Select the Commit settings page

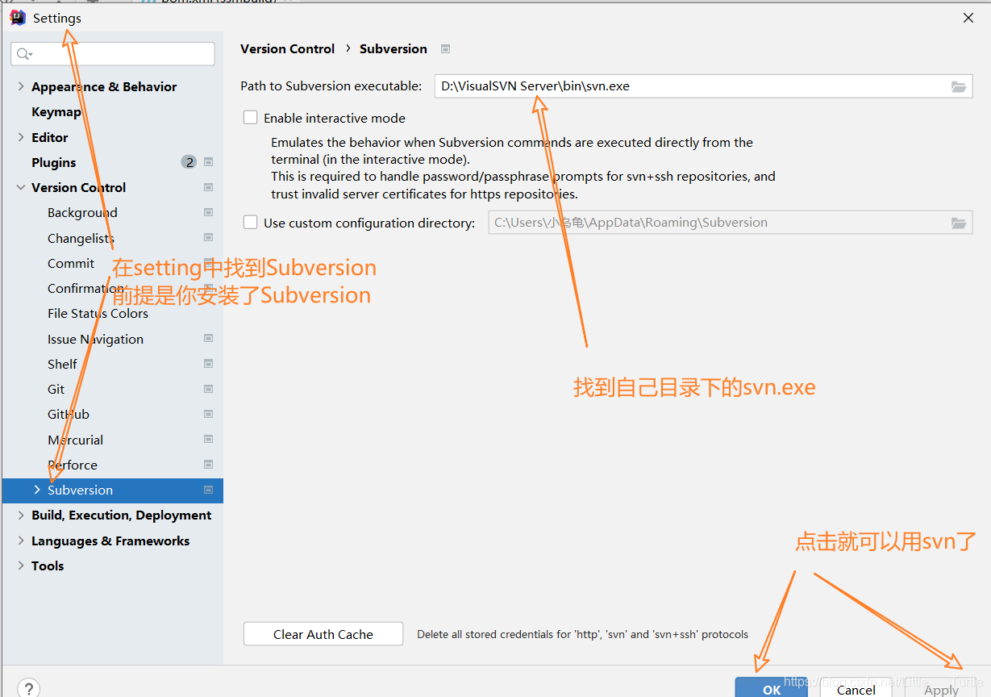coord(71,263)
